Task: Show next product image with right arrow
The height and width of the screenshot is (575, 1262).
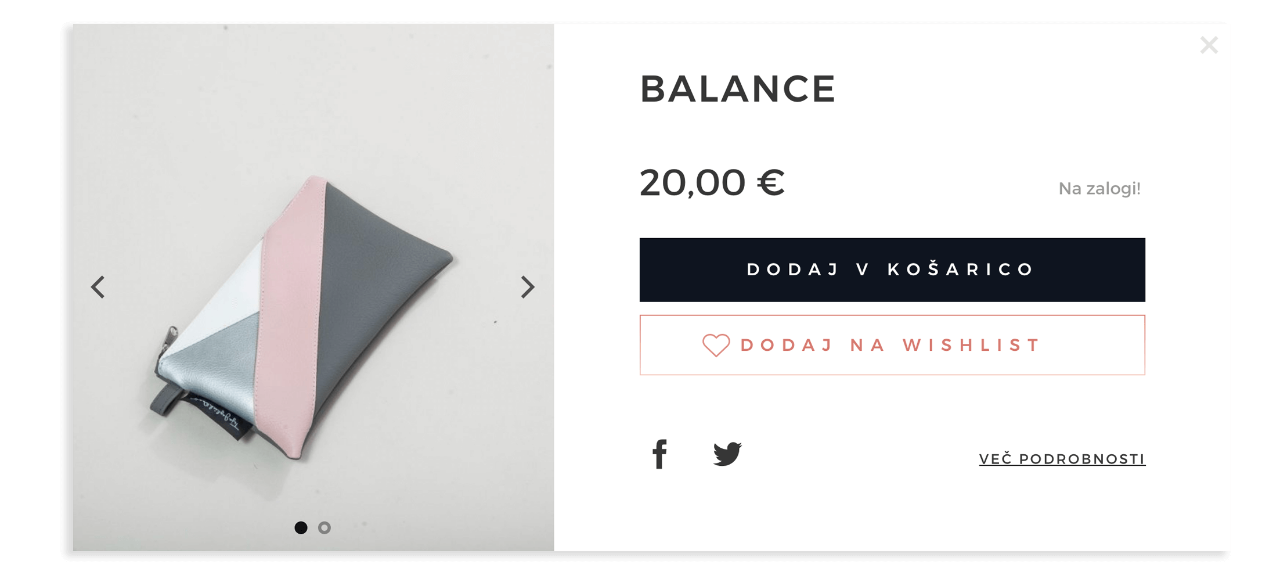Action: coord(527,287)
